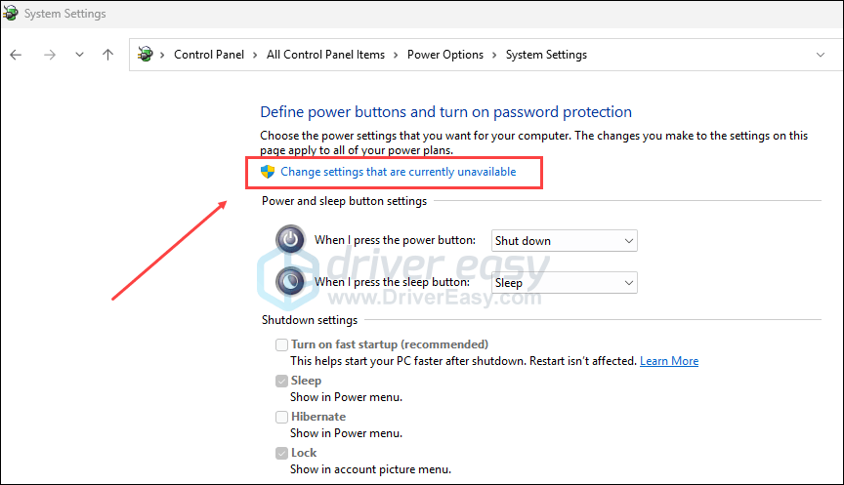Open the sleep button action dropdown
Viewport: 844px width, 485px height.
(564, 282)
